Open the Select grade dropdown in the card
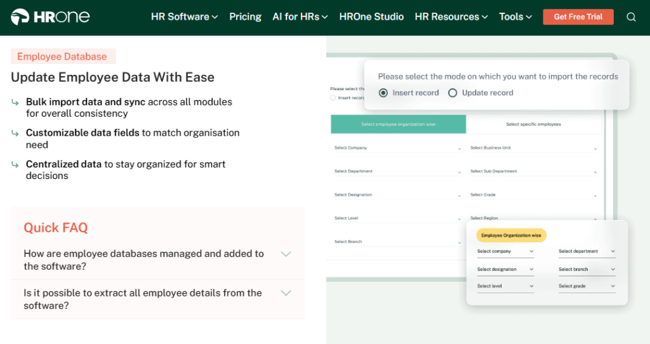 (587, 286)
